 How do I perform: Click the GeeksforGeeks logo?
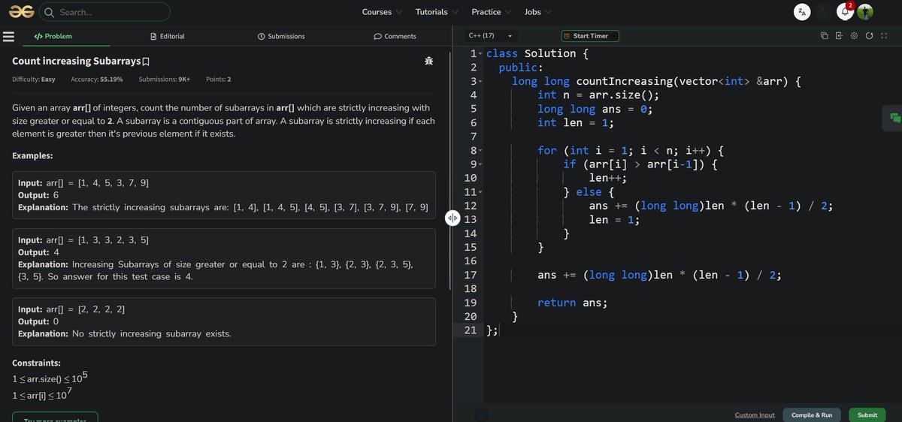21,11
